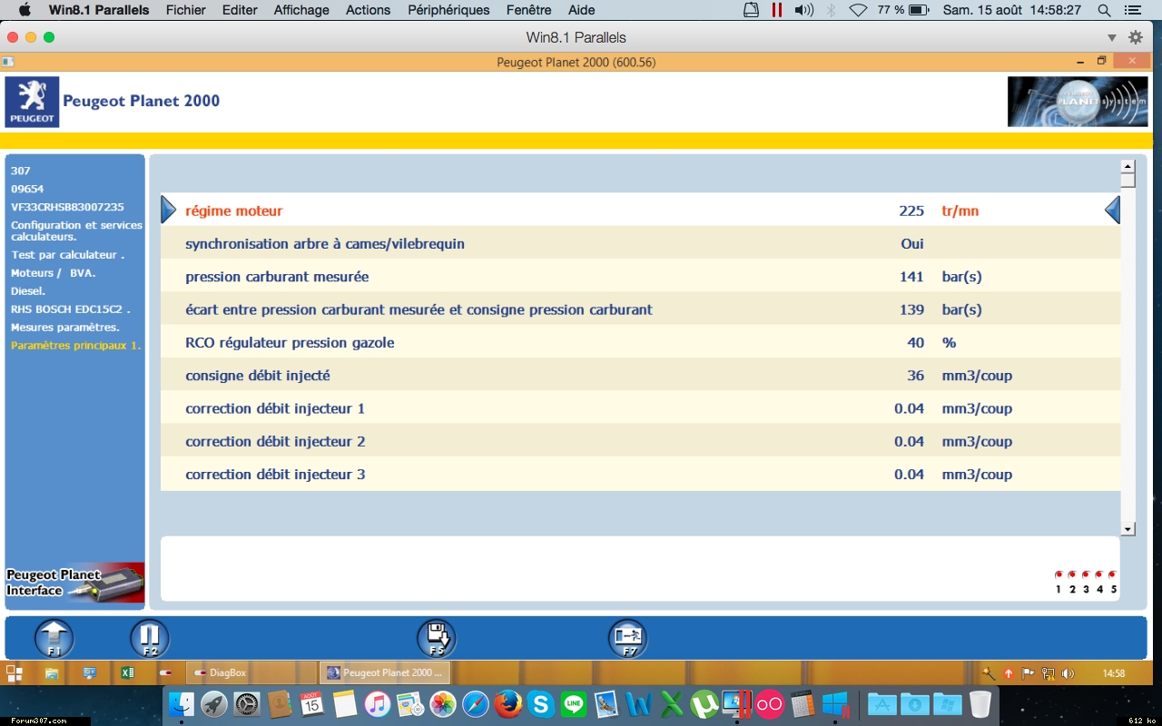Image resolution: width=1162 pixels, height=726 pixels.
Task: Select the correction débit injecteur 3 row
Action: pyautogui.click(x=640, y=475)
